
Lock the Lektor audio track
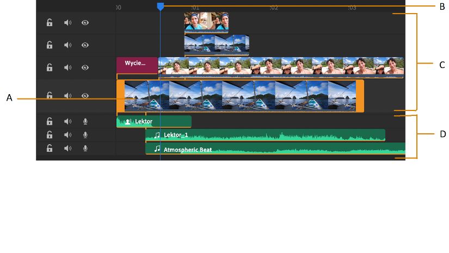point(50,121)
